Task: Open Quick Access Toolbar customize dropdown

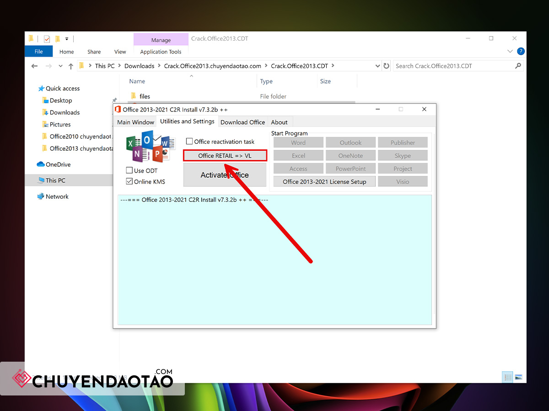Action: (x=67, y=39)
